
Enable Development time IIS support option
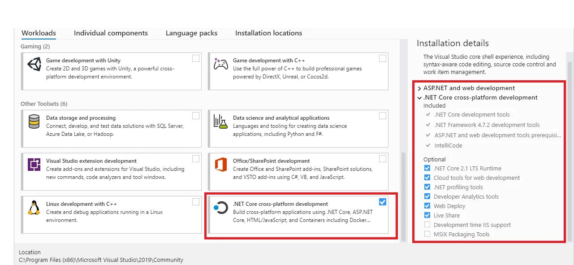[427, 225]
